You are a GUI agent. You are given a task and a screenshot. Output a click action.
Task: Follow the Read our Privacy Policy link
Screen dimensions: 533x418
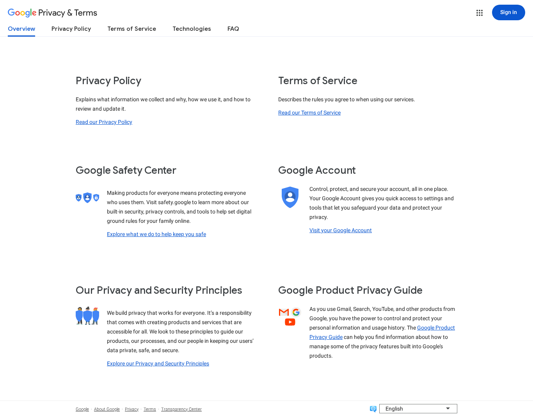click(x=104, y=122)
